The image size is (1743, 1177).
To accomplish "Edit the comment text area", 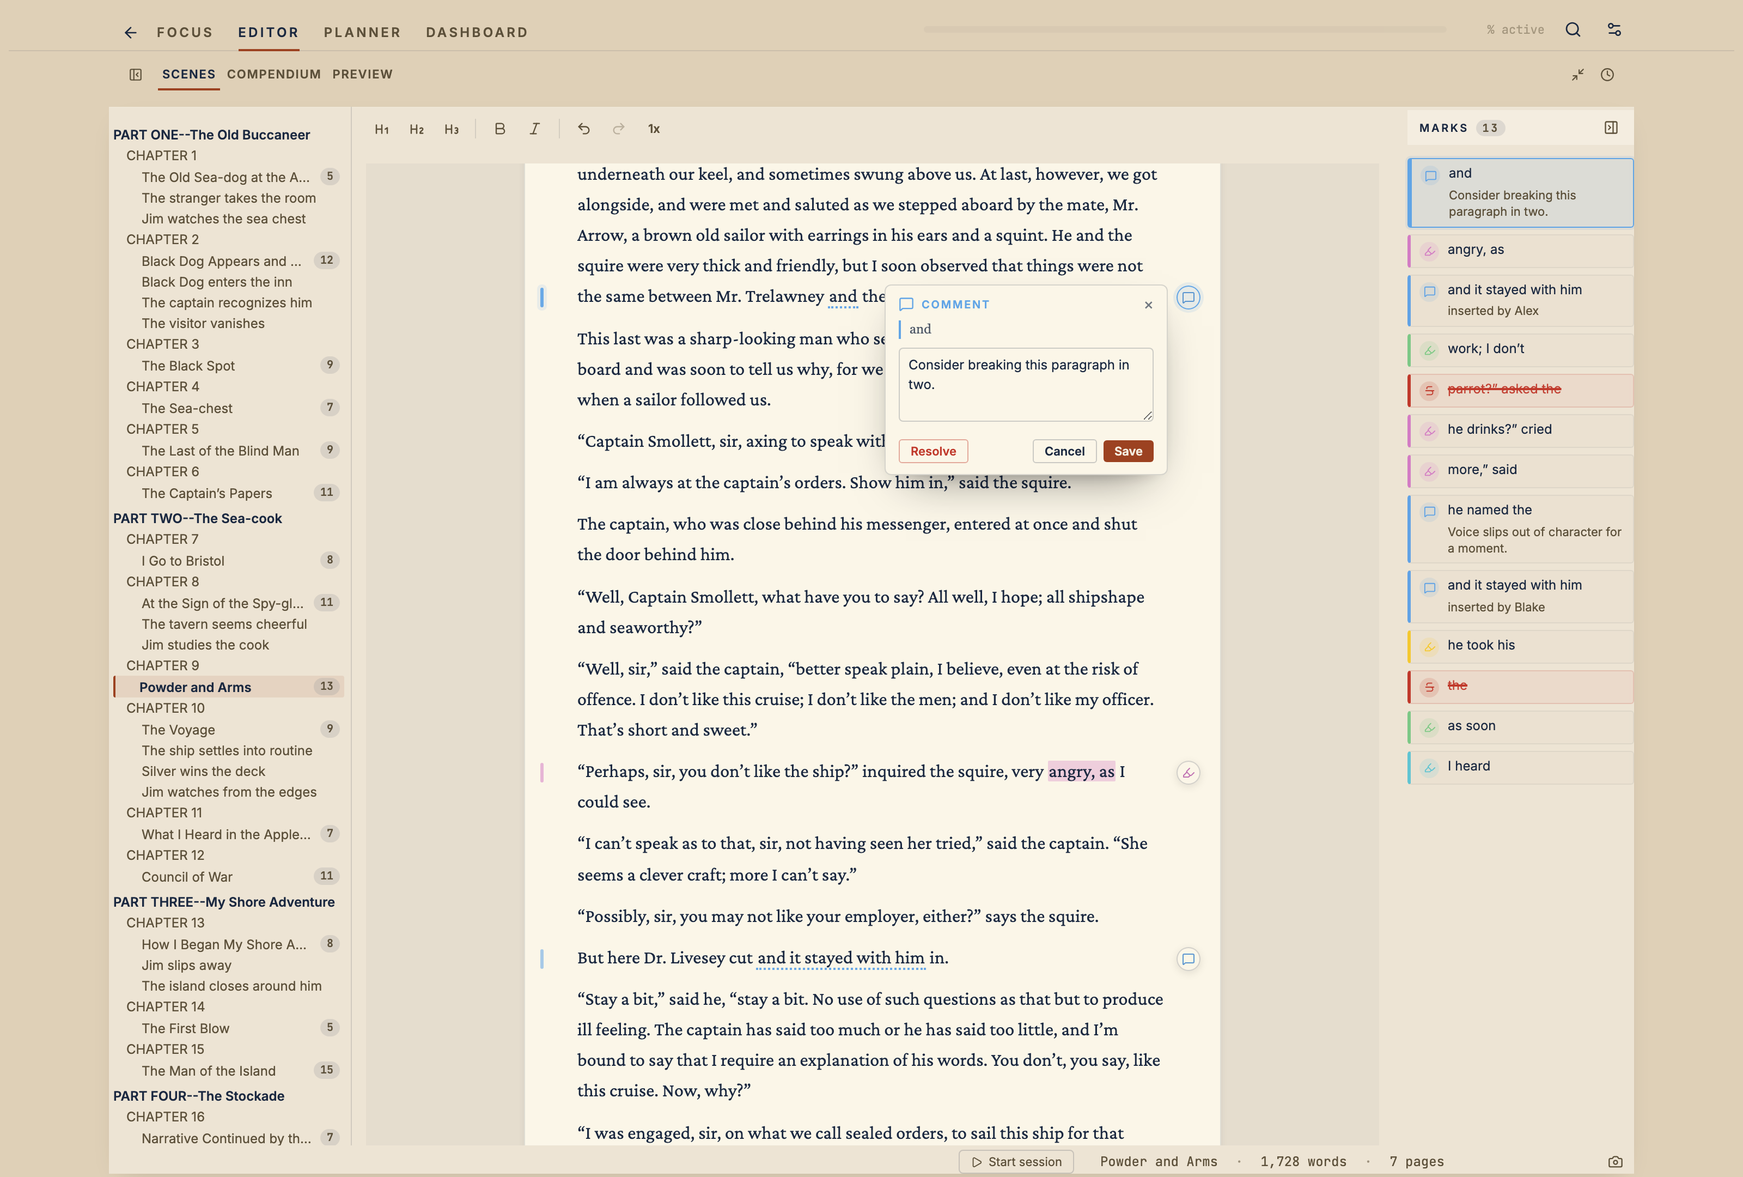I will (1025, 384).
